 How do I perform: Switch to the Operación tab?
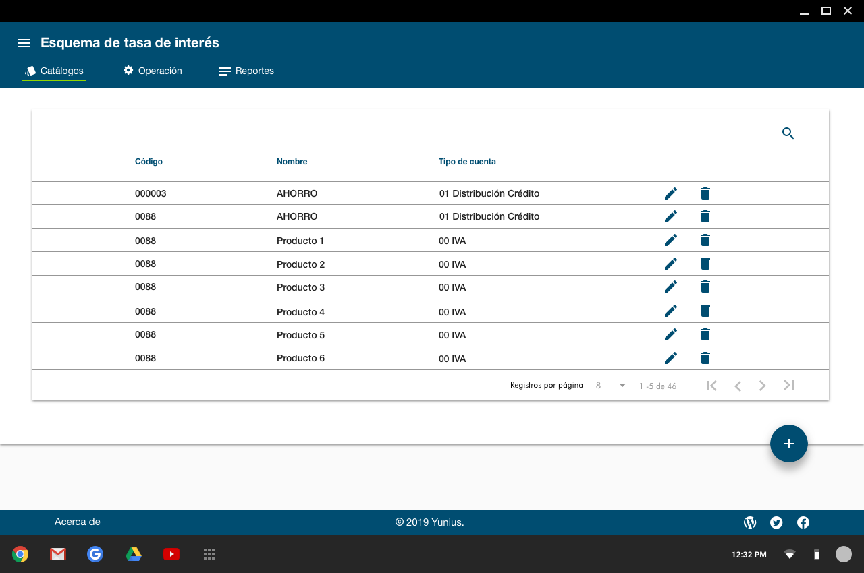click(153, 71)
